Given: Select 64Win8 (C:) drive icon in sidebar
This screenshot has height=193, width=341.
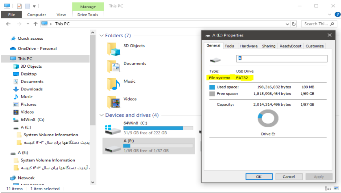Looking at the screenshot, I should [x=16, y=120].
